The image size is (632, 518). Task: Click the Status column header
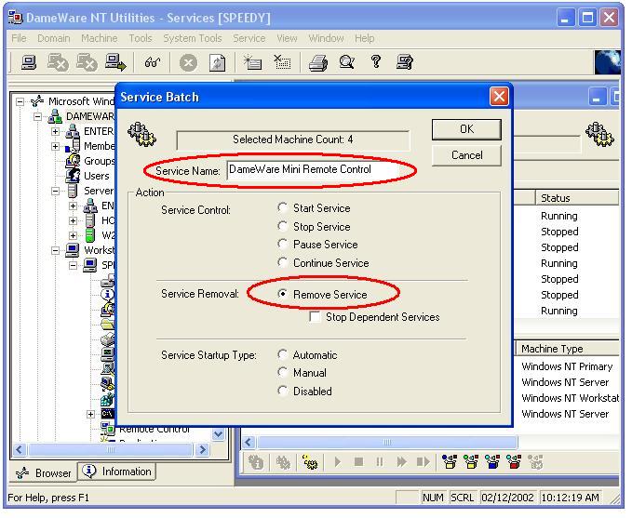[x=577, y=198]
